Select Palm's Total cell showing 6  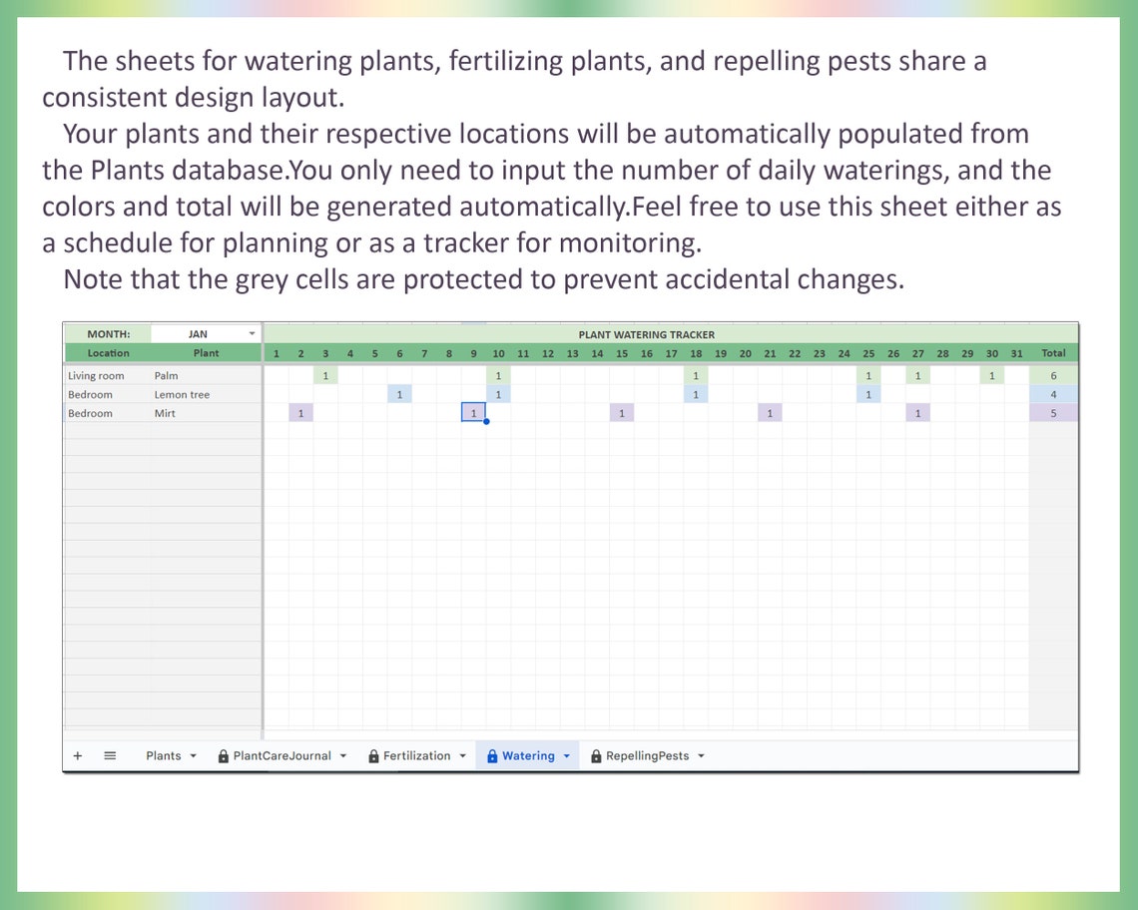[1053, 375]
